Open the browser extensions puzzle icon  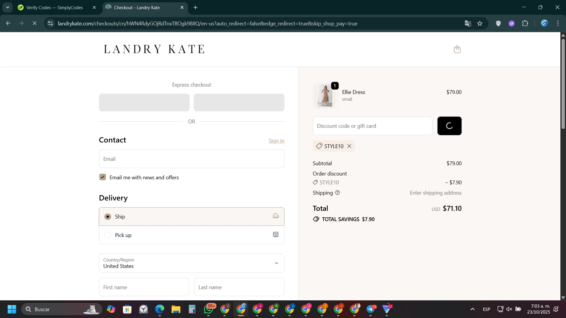525,23
